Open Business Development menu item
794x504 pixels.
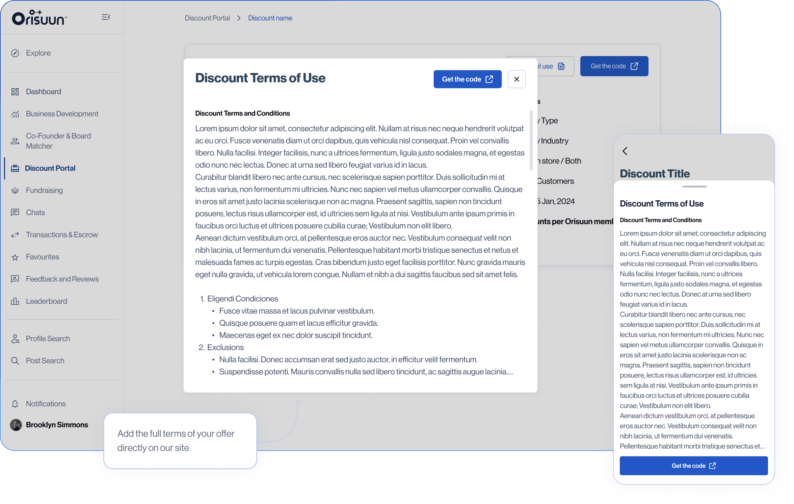pos(62,114)
